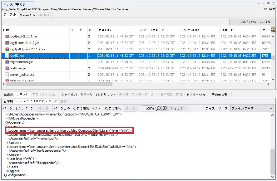The height and width of the screenshot is (181, 277).
Task: Zoom out using the minus magnifier icon
Action: 158,108
